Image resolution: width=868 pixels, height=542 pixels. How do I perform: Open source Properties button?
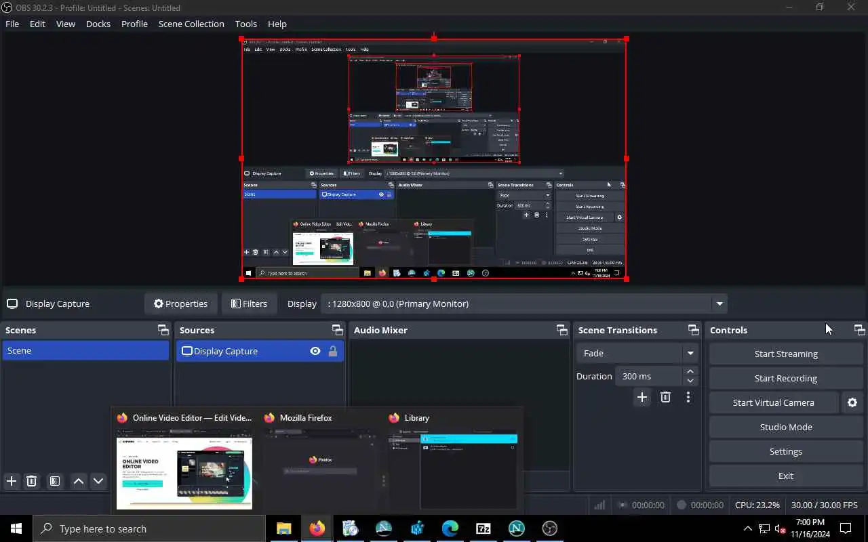point(180,304)
